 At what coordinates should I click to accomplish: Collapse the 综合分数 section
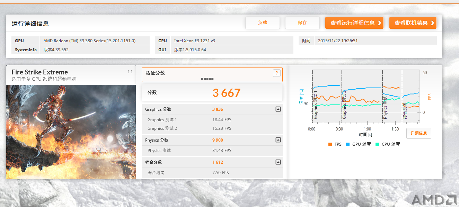tap(278, 162)
